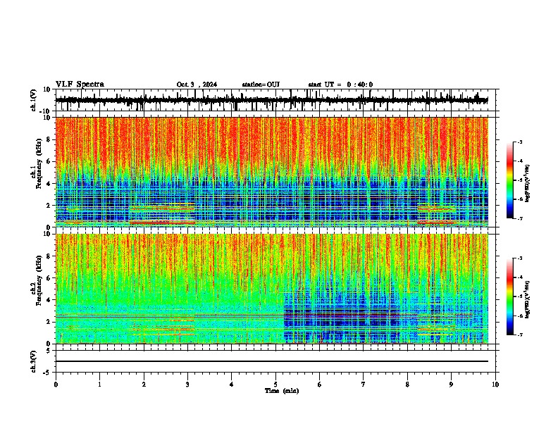Click the ch.1 voltage waveform panel
This screenshot has width=558, height=431.
point(275,100)
